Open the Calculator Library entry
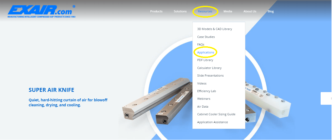Image resolution: width=332 pixels, height=140 pixels. pos(209,68)
